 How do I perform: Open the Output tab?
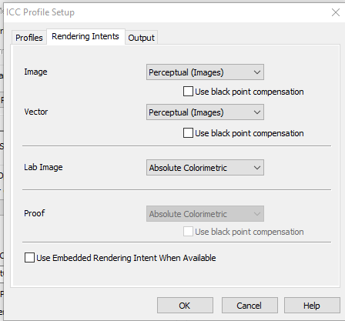141,38
